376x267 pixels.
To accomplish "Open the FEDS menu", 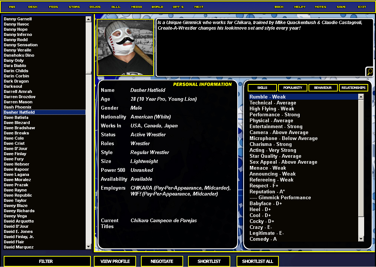I will (x=53, y=7).
